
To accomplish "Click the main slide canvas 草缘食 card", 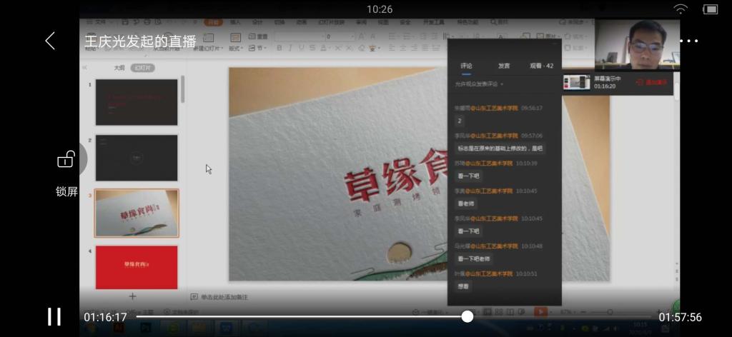I will (338, 174).
